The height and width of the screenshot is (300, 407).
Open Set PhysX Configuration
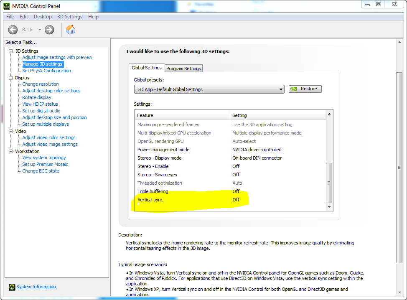(x=46, y=71)
